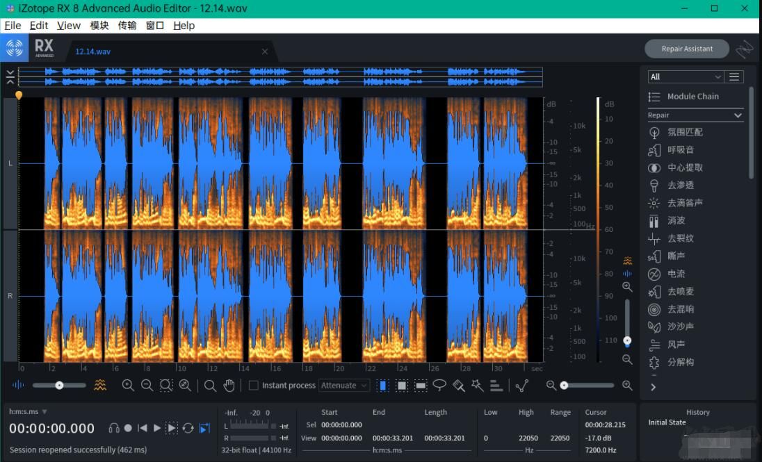
Task: Enable the Instant process checkbox
Action: pyautogui.click(x=254, y=385)
